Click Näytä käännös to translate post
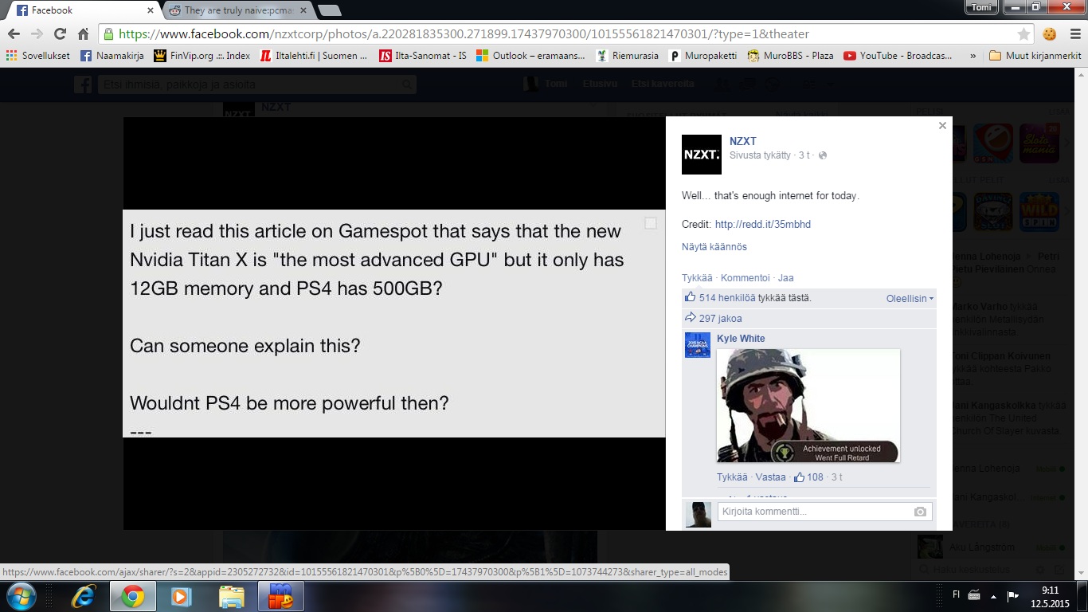Screen dimensions: 1088x612 click(x=714, y=247)
